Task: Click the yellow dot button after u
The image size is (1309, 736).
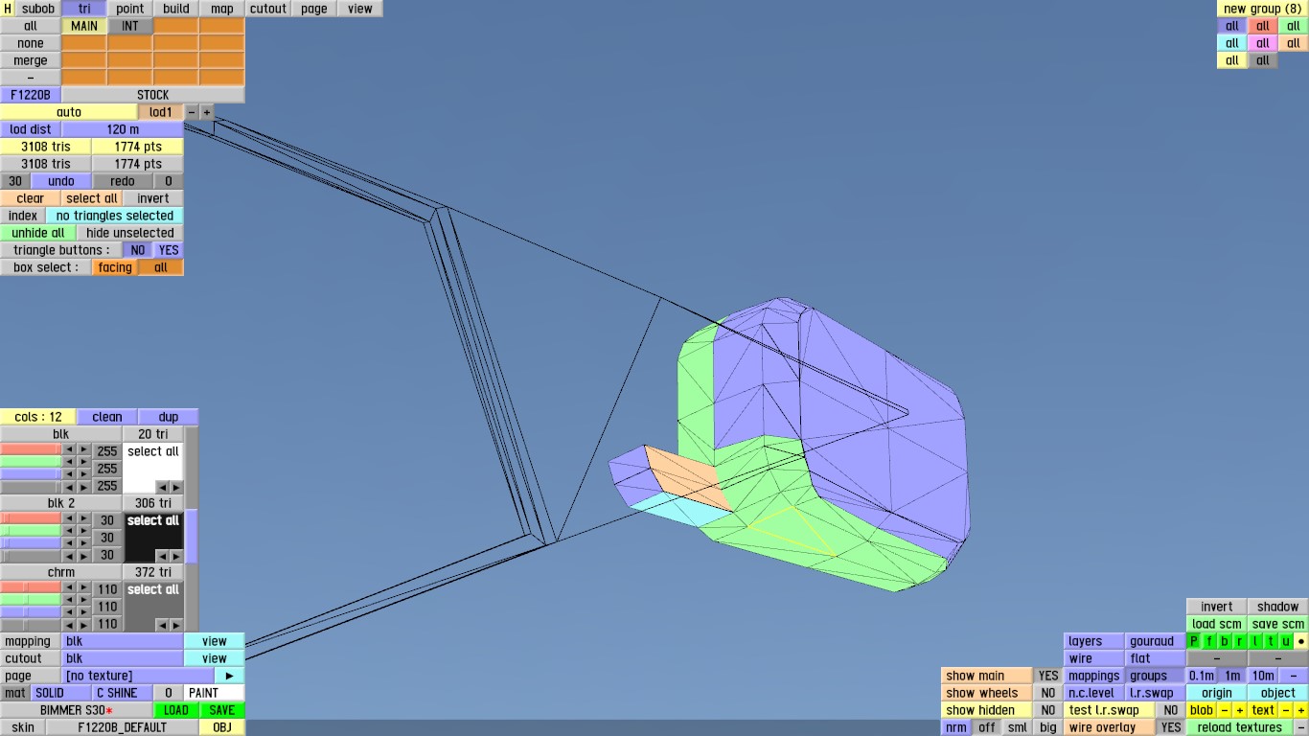Action: (1301, 641)
